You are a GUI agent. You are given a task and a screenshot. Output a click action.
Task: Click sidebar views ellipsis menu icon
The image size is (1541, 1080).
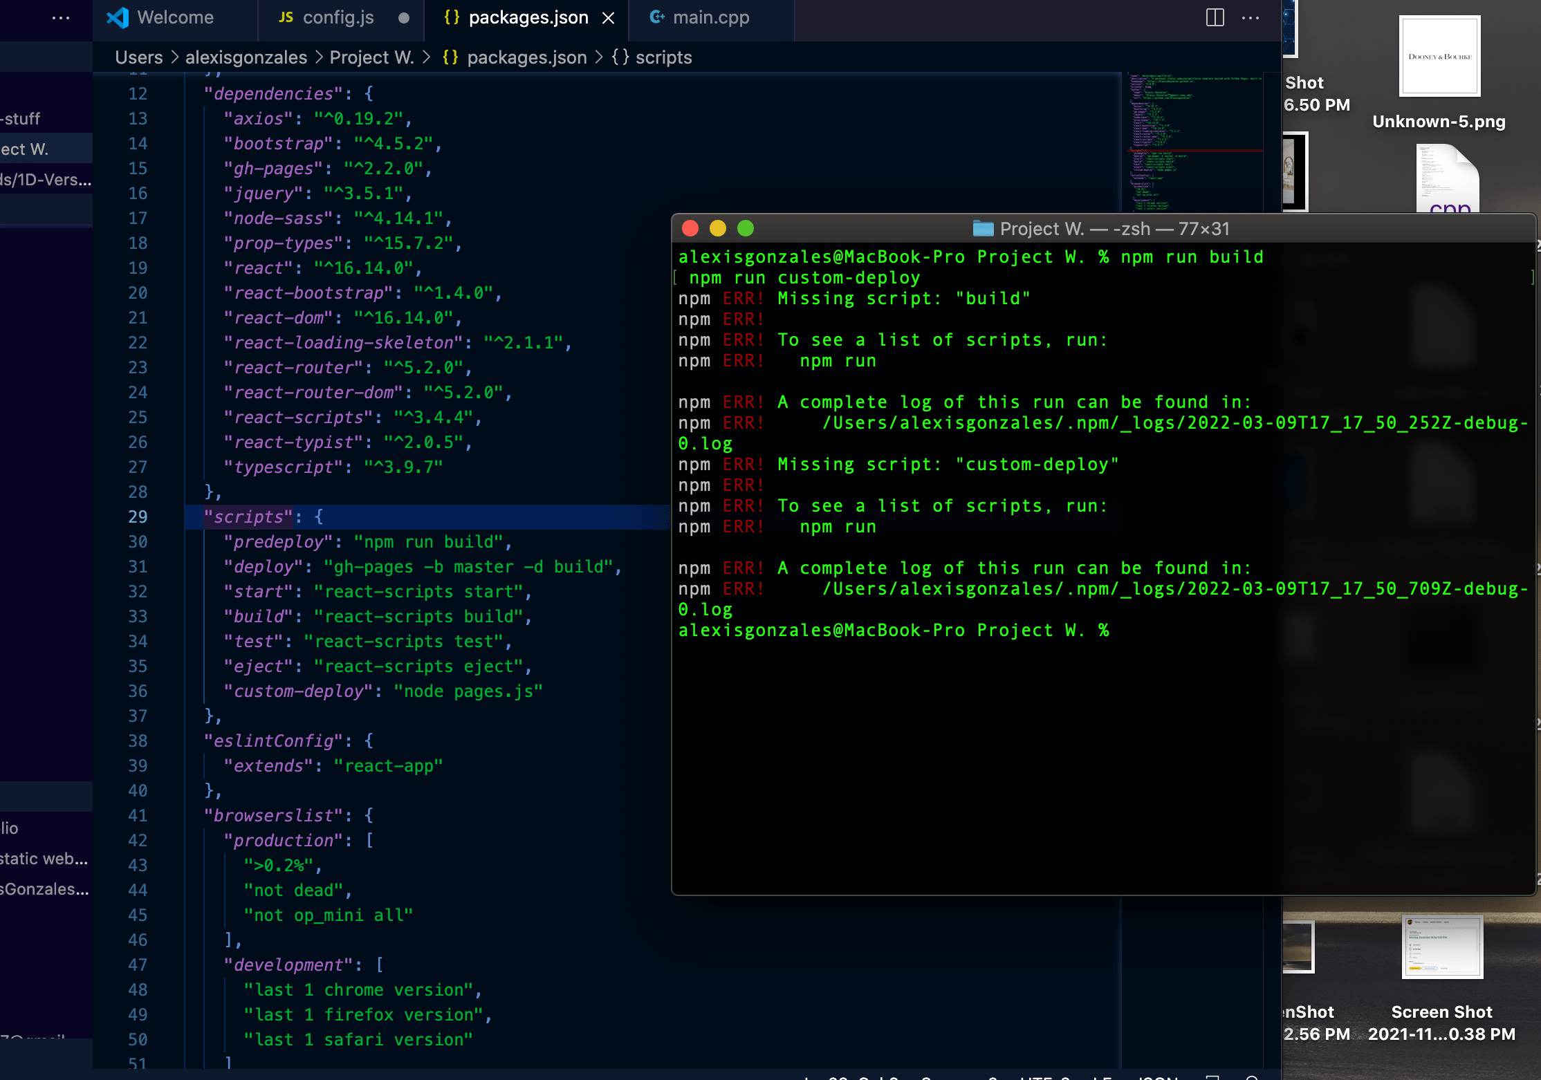tap(61, 18)
